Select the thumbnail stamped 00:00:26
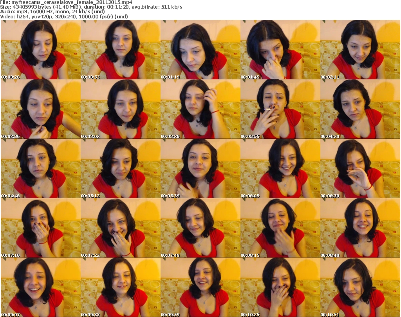This screenshot has height=317, width=401. click(41, 50)
